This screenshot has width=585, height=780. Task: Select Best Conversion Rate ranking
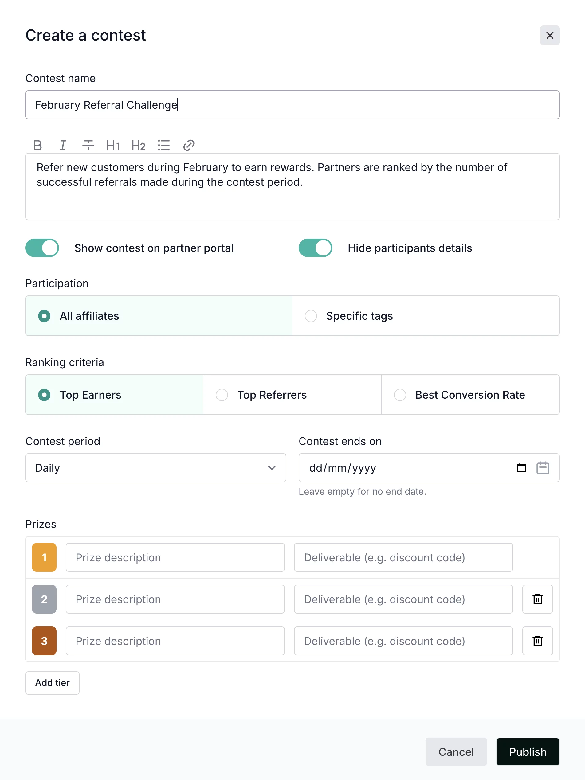click(400, 395)
